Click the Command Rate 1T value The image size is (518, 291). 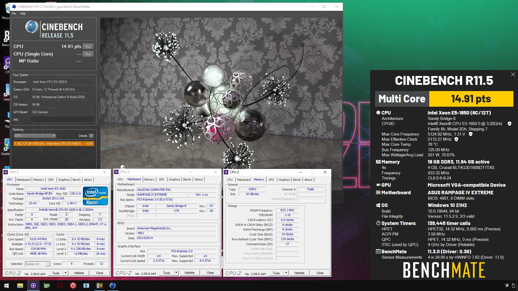(287, 244)
